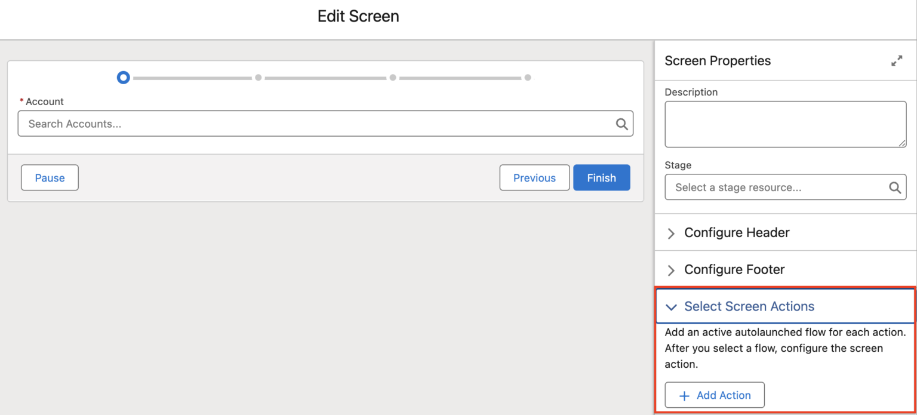
Task: Click the magnifier icon in the Stage field
Action: [x=895, y=187]
